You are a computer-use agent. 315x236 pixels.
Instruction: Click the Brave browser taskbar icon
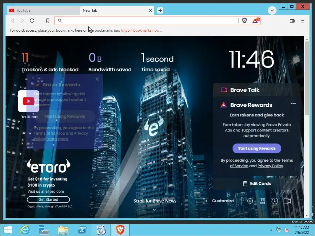[120, 230]
